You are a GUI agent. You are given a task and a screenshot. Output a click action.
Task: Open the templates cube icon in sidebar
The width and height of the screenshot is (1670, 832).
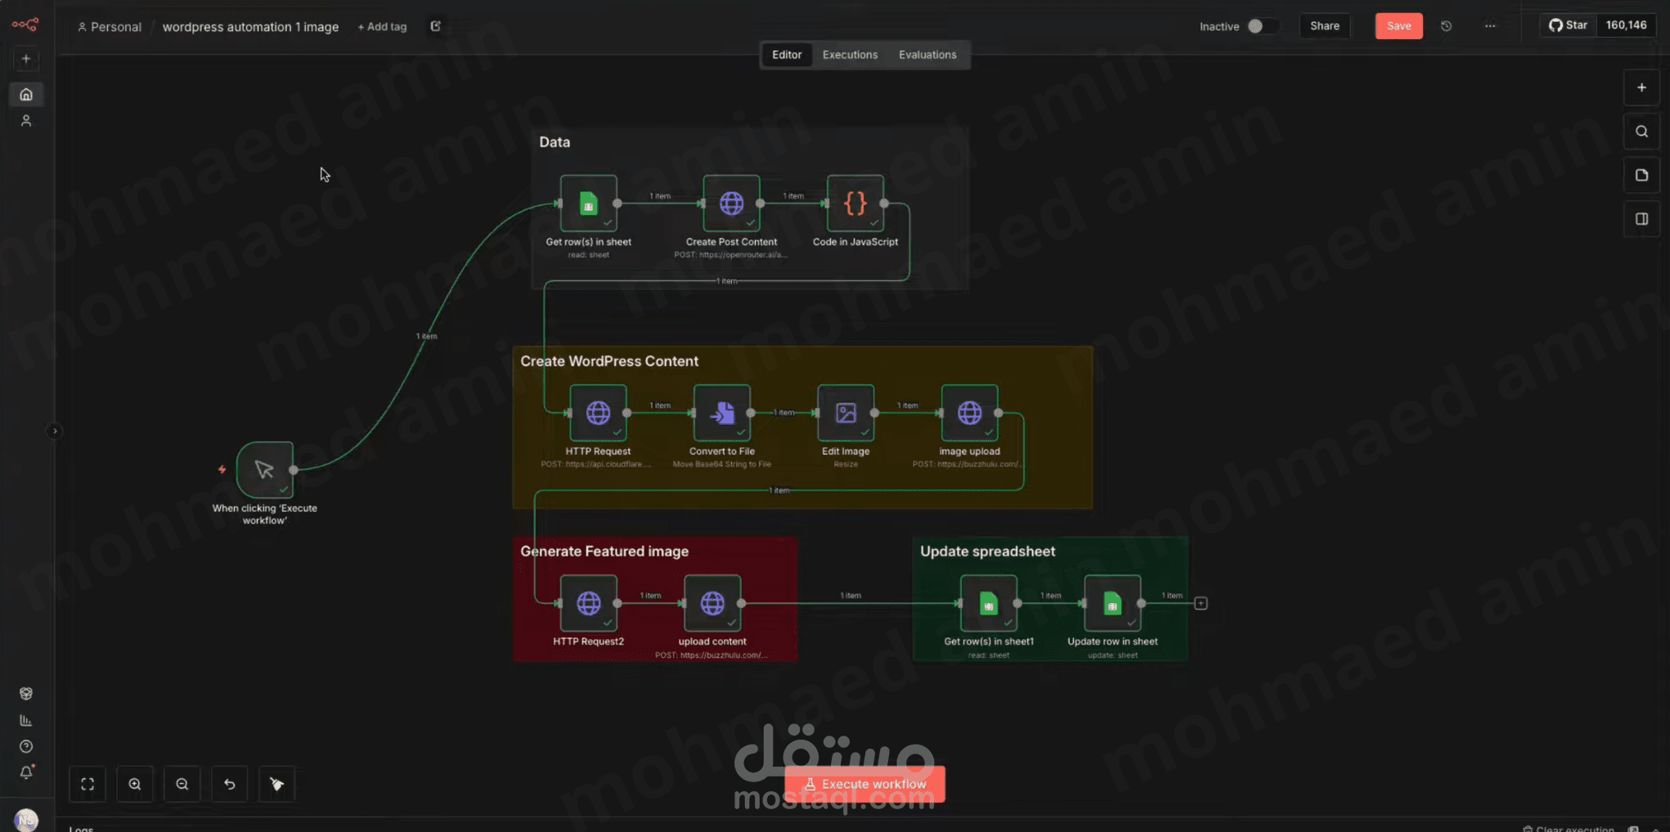tap(26, 693)
